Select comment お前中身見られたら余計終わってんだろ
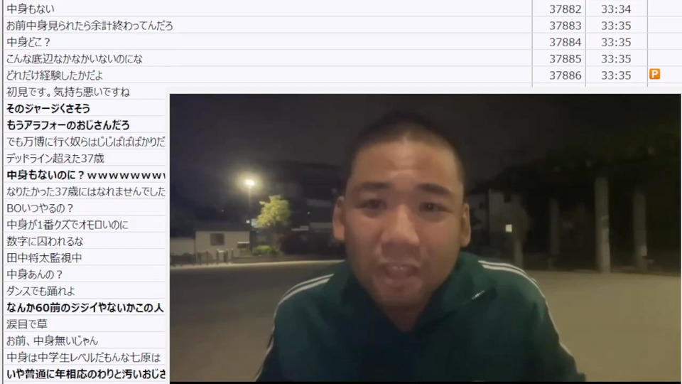This screenshot has width=682, height=384. pos(90,26)
